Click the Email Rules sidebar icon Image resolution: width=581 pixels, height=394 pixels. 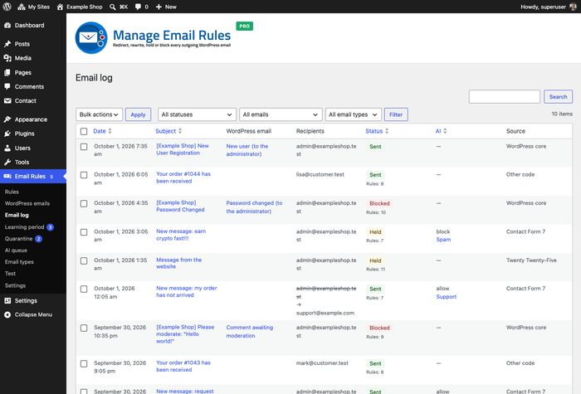7,176
